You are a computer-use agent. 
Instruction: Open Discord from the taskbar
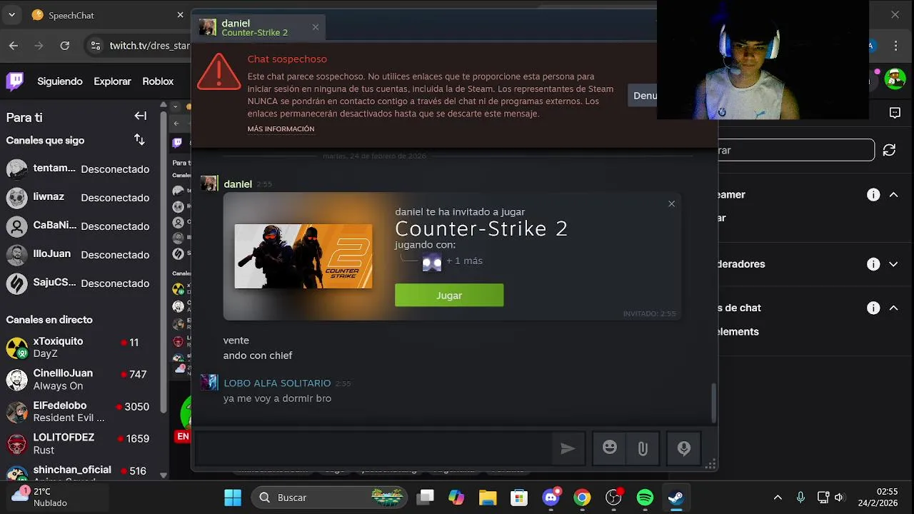[551, 498]
